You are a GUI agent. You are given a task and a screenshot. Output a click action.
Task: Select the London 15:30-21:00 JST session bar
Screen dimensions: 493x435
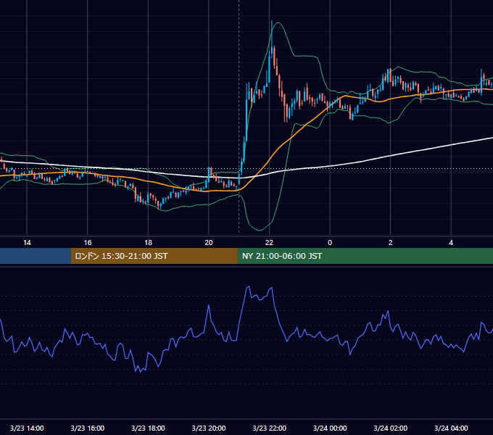pos(154,256)
